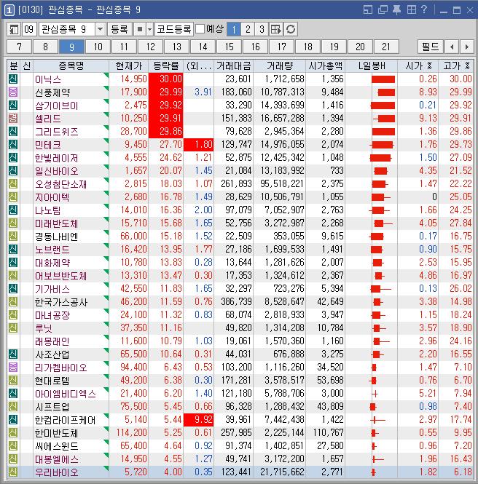Click 시프트업 market cap 43,809
This screenshot has width=478, height=484.
pyautogui.click(x=330, y=407)
